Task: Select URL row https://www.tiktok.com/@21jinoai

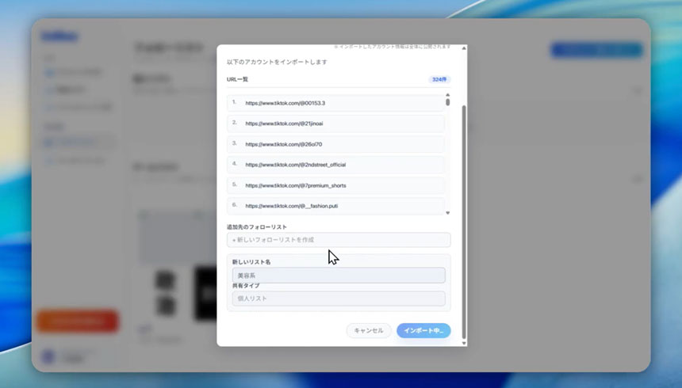Action: coord(335,124)
